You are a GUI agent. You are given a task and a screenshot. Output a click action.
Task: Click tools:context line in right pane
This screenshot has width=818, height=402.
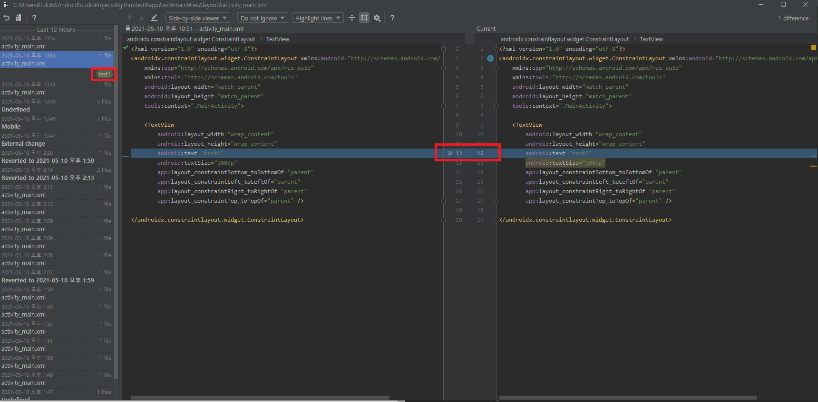click(x=562, y=106)
